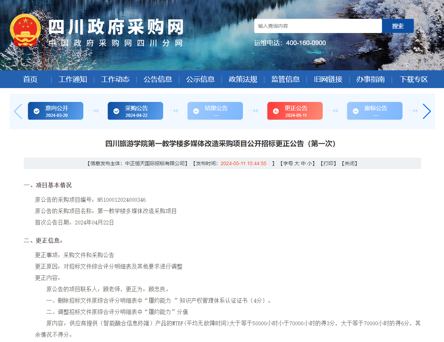Click the 更正原因 line
444x342 pixels.
[109, 267]
